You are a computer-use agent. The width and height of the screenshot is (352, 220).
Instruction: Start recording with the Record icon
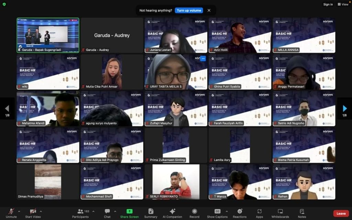194,211
